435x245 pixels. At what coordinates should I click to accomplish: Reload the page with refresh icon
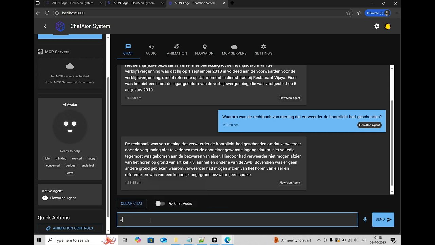tap(47, 13)
